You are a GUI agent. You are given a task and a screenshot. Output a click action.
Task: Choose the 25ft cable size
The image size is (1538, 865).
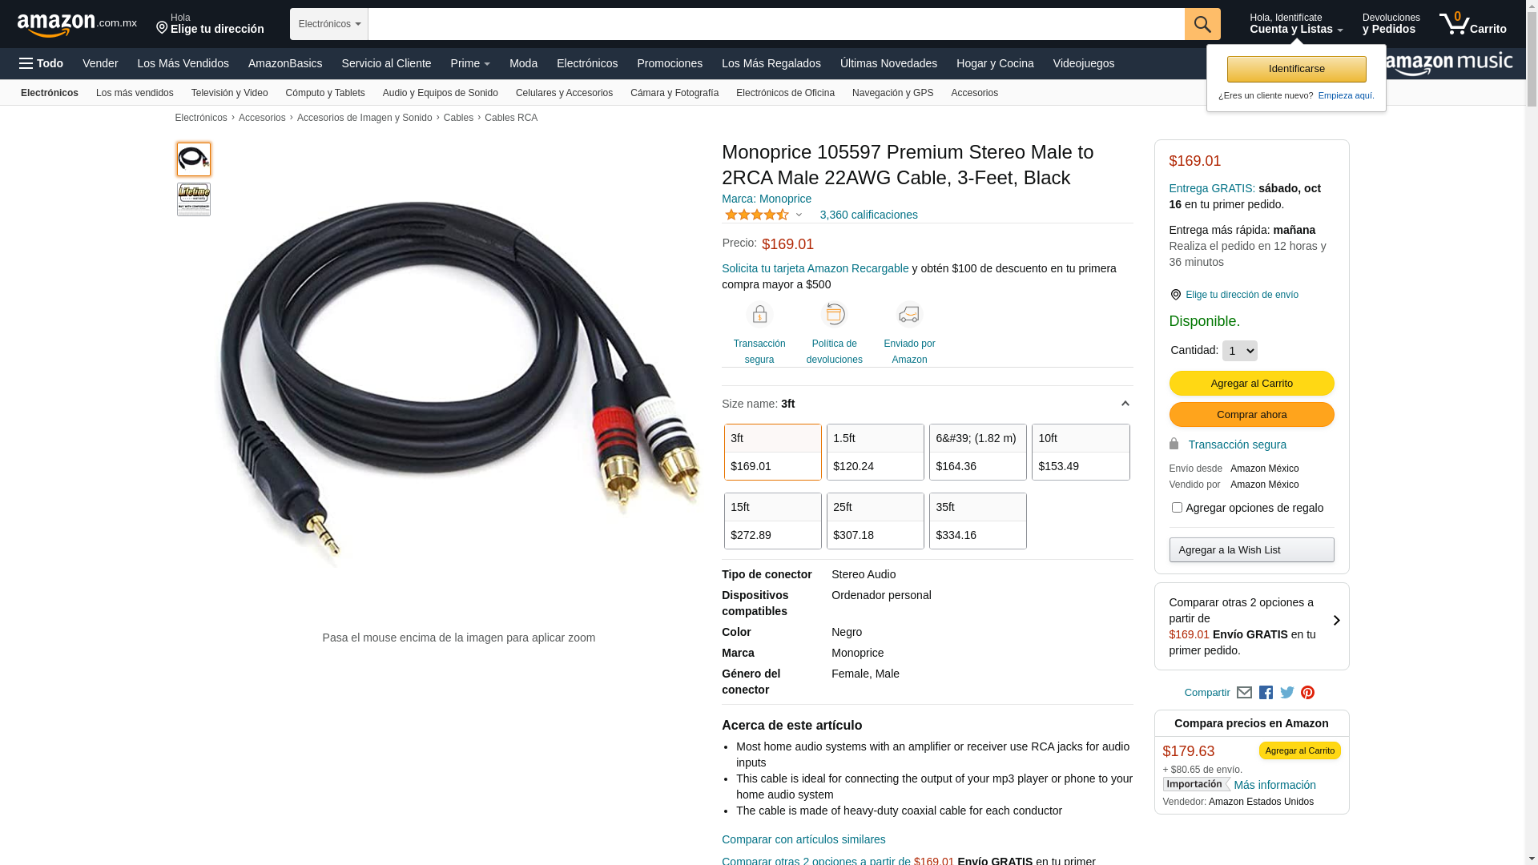click(x=875, y=521)
